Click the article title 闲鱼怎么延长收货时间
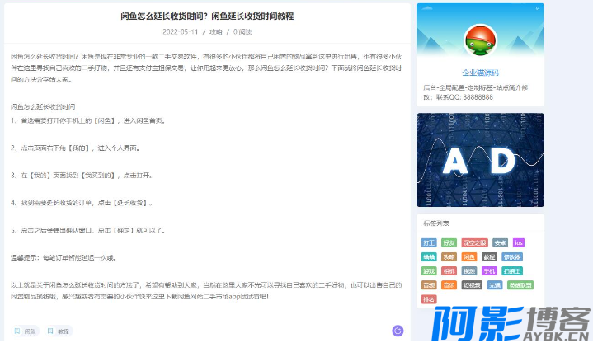 [x=207, y=16]
